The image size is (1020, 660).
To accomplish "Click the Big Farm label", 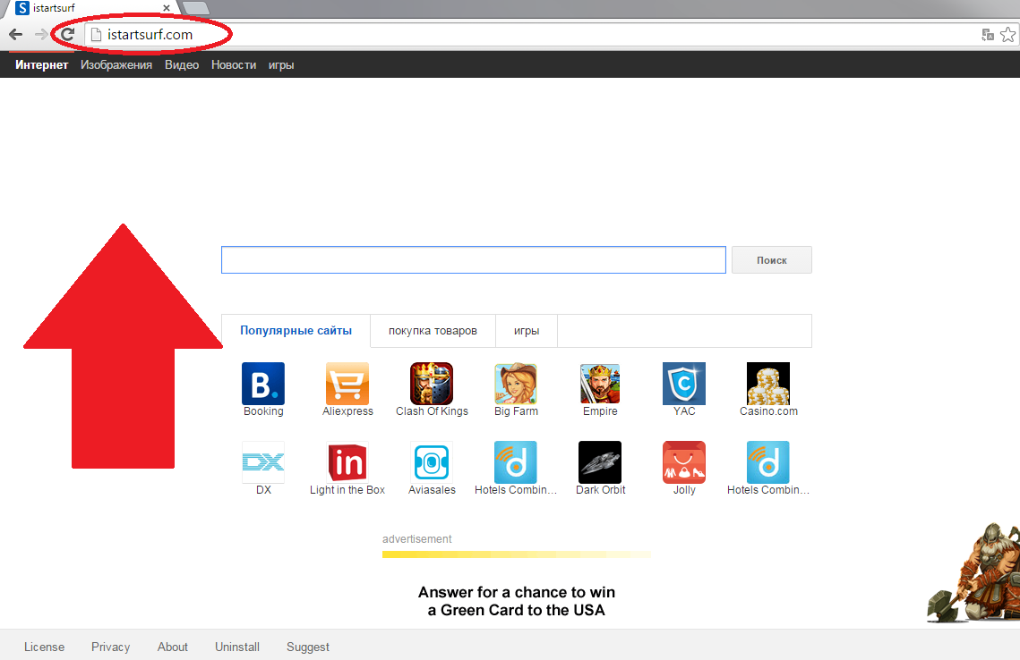I will click(x=516, y=411).
